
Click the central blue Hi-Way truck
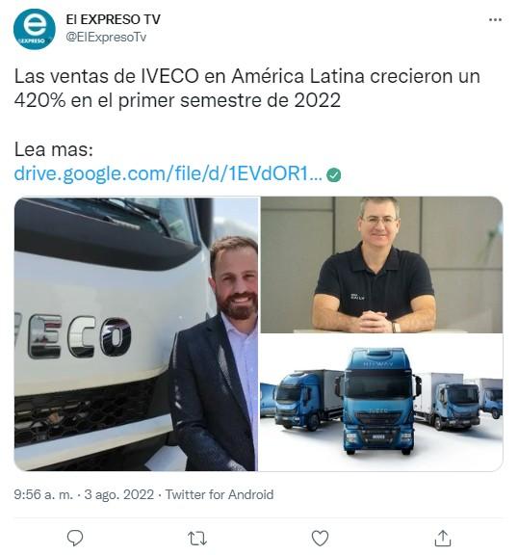[x=378, y=401]
